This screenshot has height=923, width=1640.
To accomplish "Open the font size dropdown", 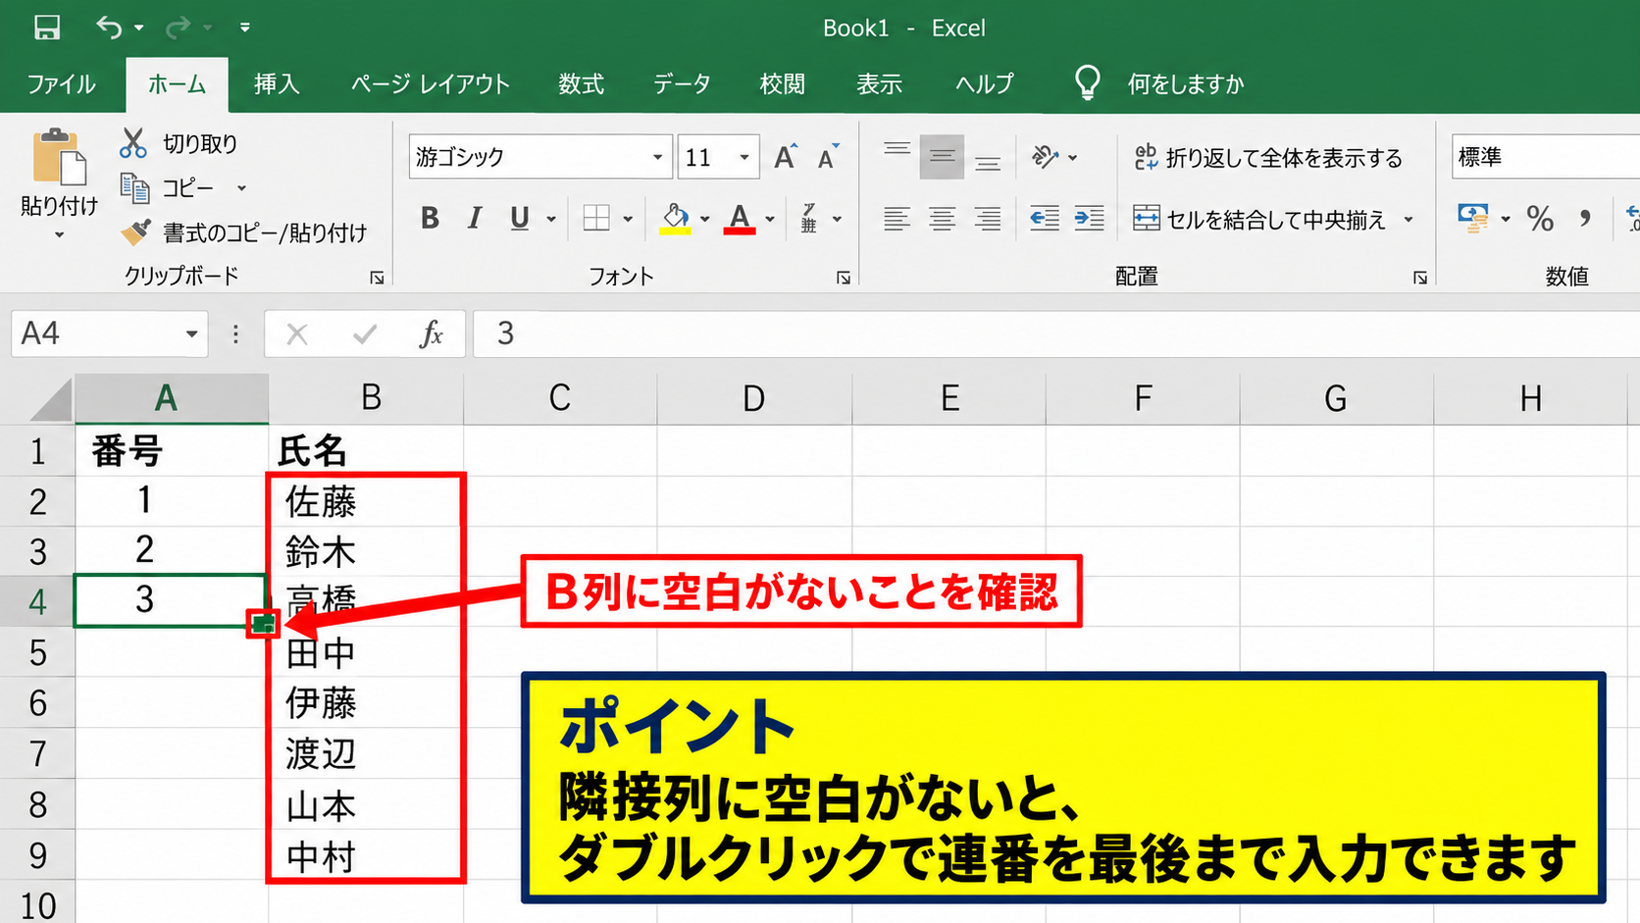I will point(744,157).
